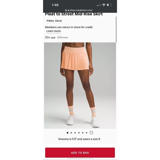
Task: Open the Learn more link
Action: tap(54, 31)
